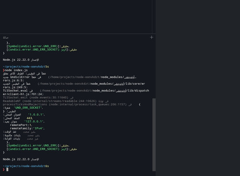The height and width of the screenshot is (176, 240).
Task: Click the 443 local port value
Action: click(x=29, y=118)
